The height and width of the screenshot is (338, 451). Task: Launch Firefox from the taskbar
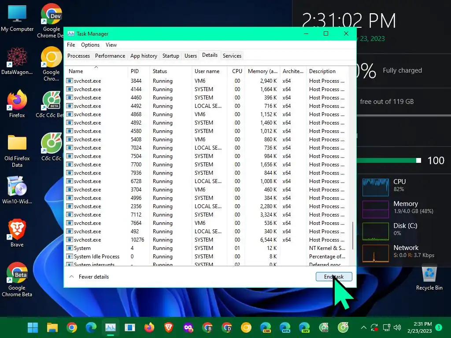click(x=149, y=327)
